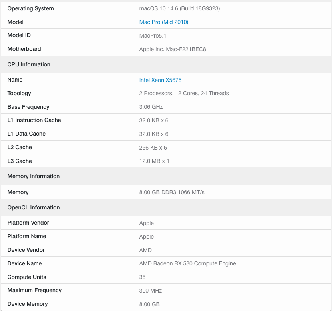Image resolution: width=332 pixels, height=311 pixels.
Task: Click the Device Name label
Action: click(x=24, y=264)
